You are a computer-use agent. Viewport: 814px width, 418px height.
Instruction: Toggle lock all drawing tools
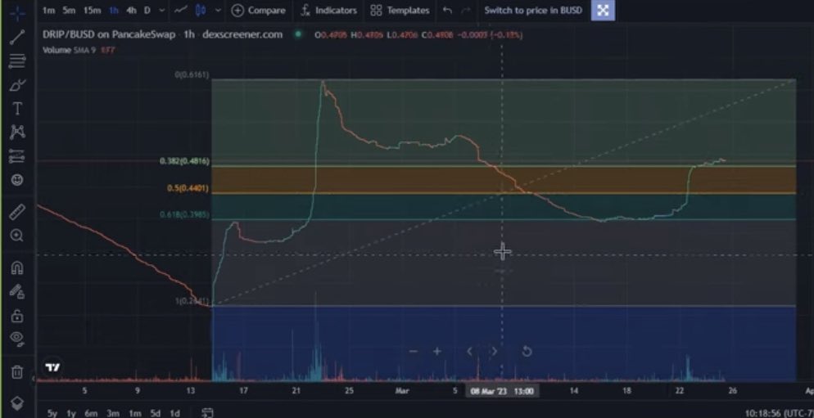click(17, 315)
